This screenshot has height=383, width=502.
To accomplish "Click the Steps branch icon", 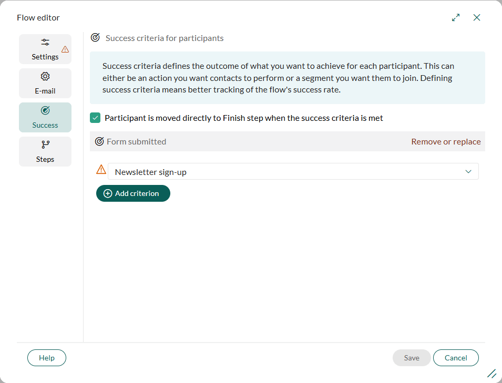I will click(45, 144).
